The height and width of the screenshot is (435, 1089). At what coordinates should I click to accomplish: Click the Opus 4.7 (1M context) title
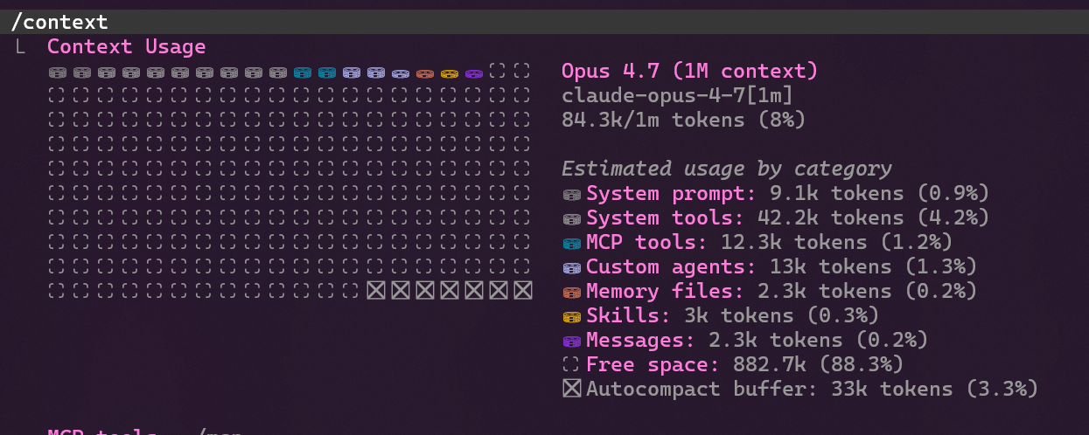click(689, 71)
